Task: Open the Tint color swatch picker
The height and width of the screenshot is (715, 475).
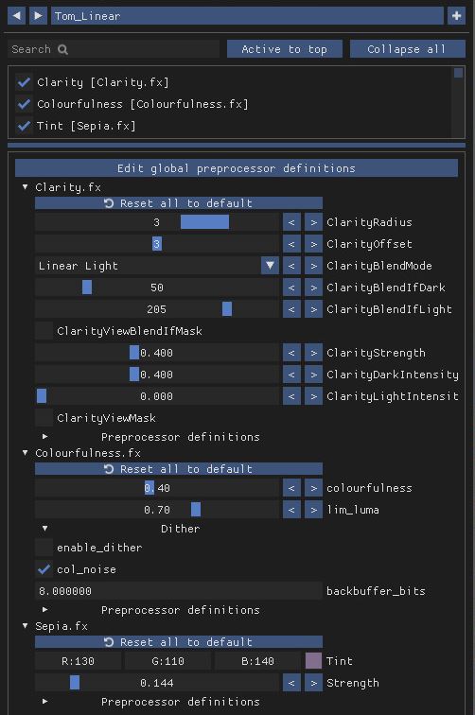Action: pyautogui.click(x=313, y=661)
